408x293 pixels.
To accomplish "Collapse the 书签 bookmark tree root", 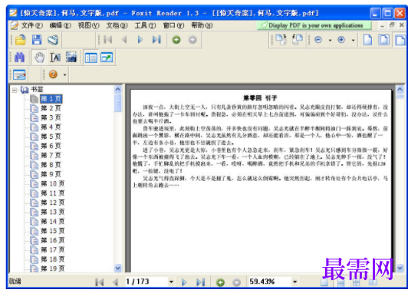I will point(15,91).
